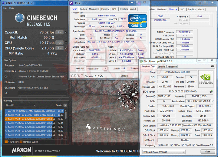Toggle the OpenCL checkbox
The height and width of the screenshot is (157, 218).
pyautogui.click(x=159, y=145)
